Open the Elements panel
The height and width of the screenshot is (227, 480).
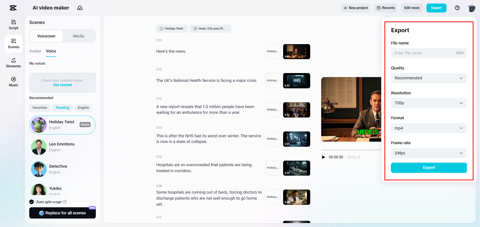click(14, 63)
